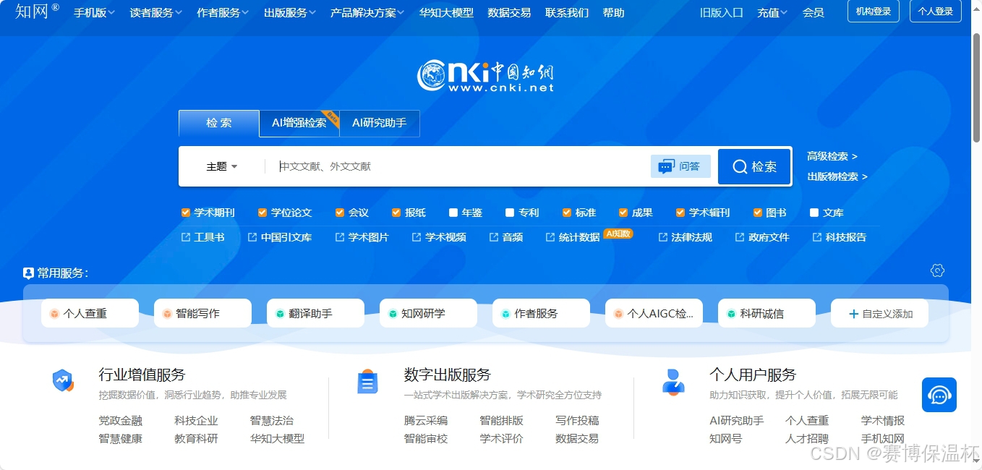Expand the 读者服务 menu
This screenshot has height=470, width=982.
pyautogui.click(x=155, y=13)
